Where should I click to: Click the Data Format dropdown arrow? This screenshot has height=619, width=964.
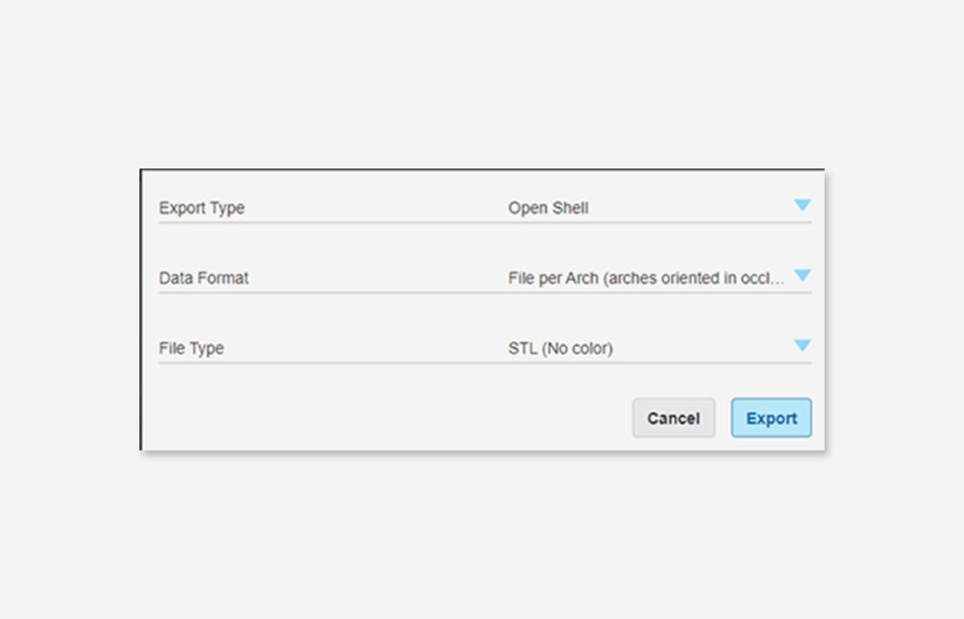pyautogui.click(x=802, y=276)
